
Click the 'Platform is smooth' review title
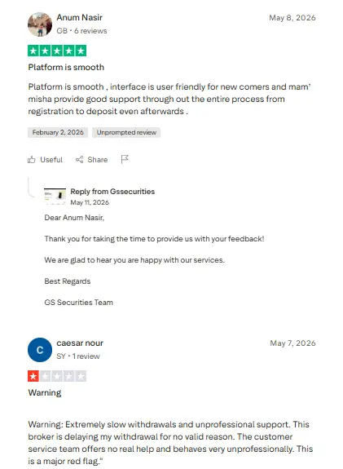click(66, 68)
